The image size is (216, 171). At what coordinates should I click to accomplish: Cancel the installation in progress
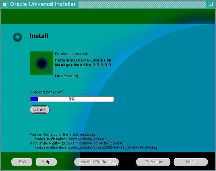[40, 110]
